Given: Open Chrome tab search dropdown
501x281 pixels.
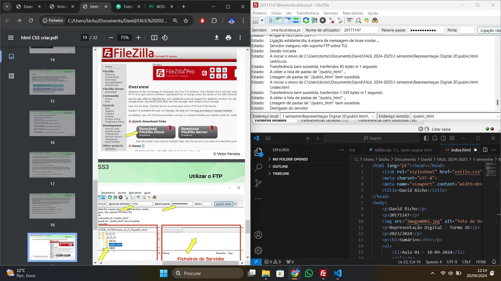Looking at the screenshot, I should click(7, 7).
